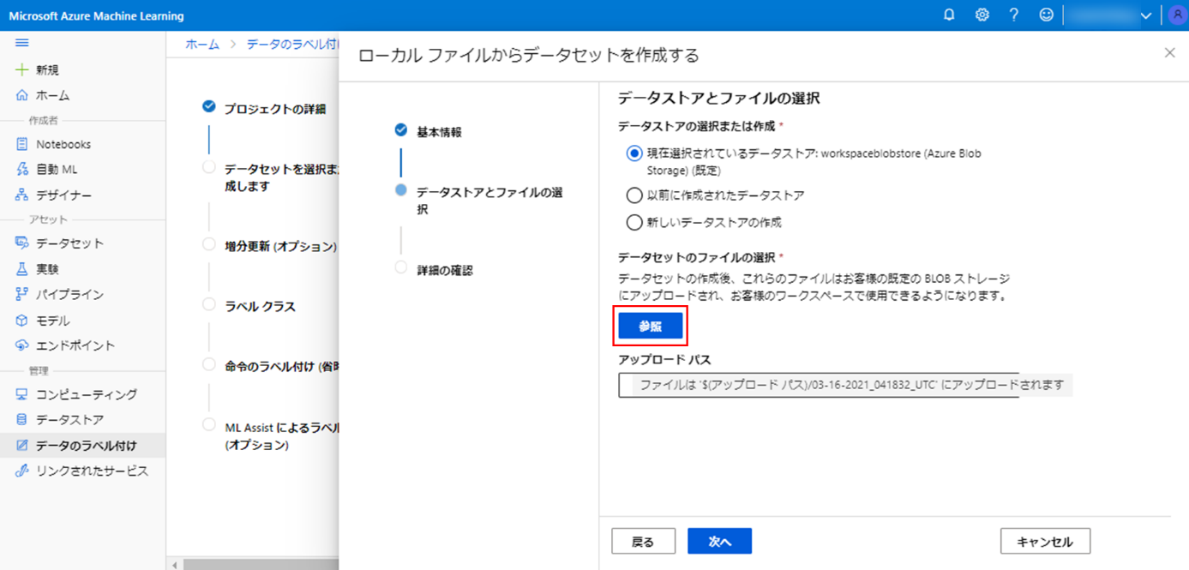Click the 次へ next button
This screenshot has height=570, width=1189.
point(719,541)
